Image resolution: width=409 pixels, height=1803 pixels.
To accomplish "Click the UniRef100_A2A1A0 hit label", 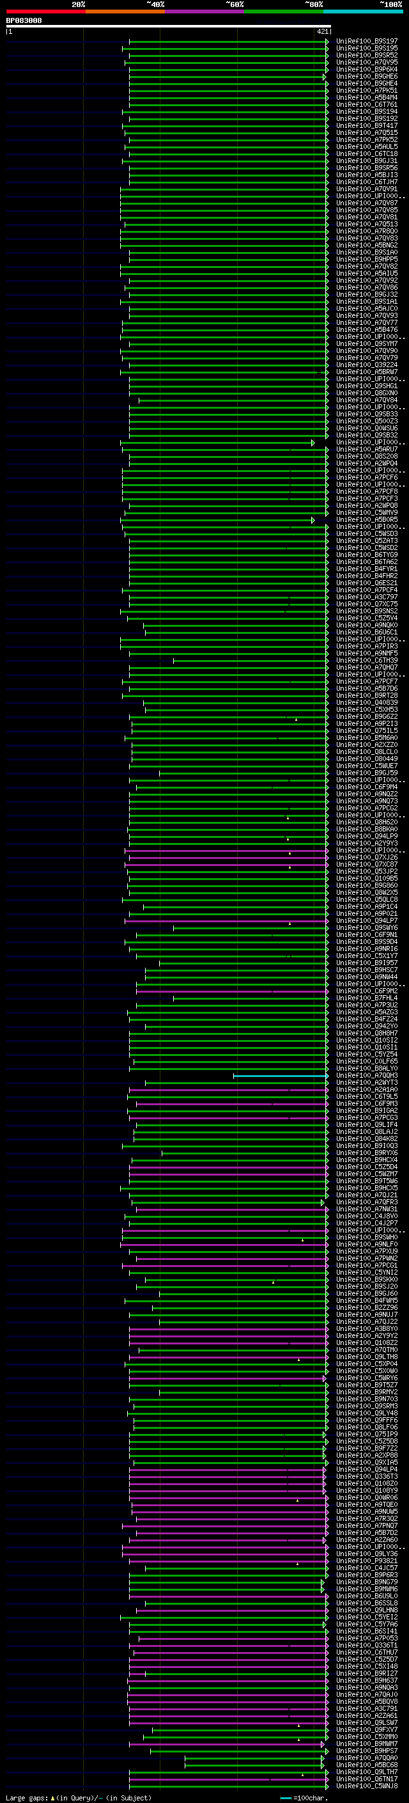I will click(x=367, y=1090).
